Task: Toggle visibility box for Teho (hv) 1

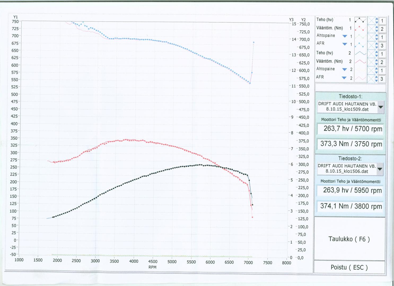Action: click(x=371, y=20)
